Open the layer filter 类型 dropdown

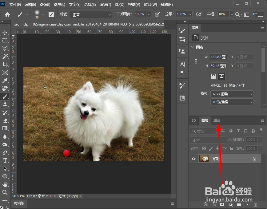203,131
